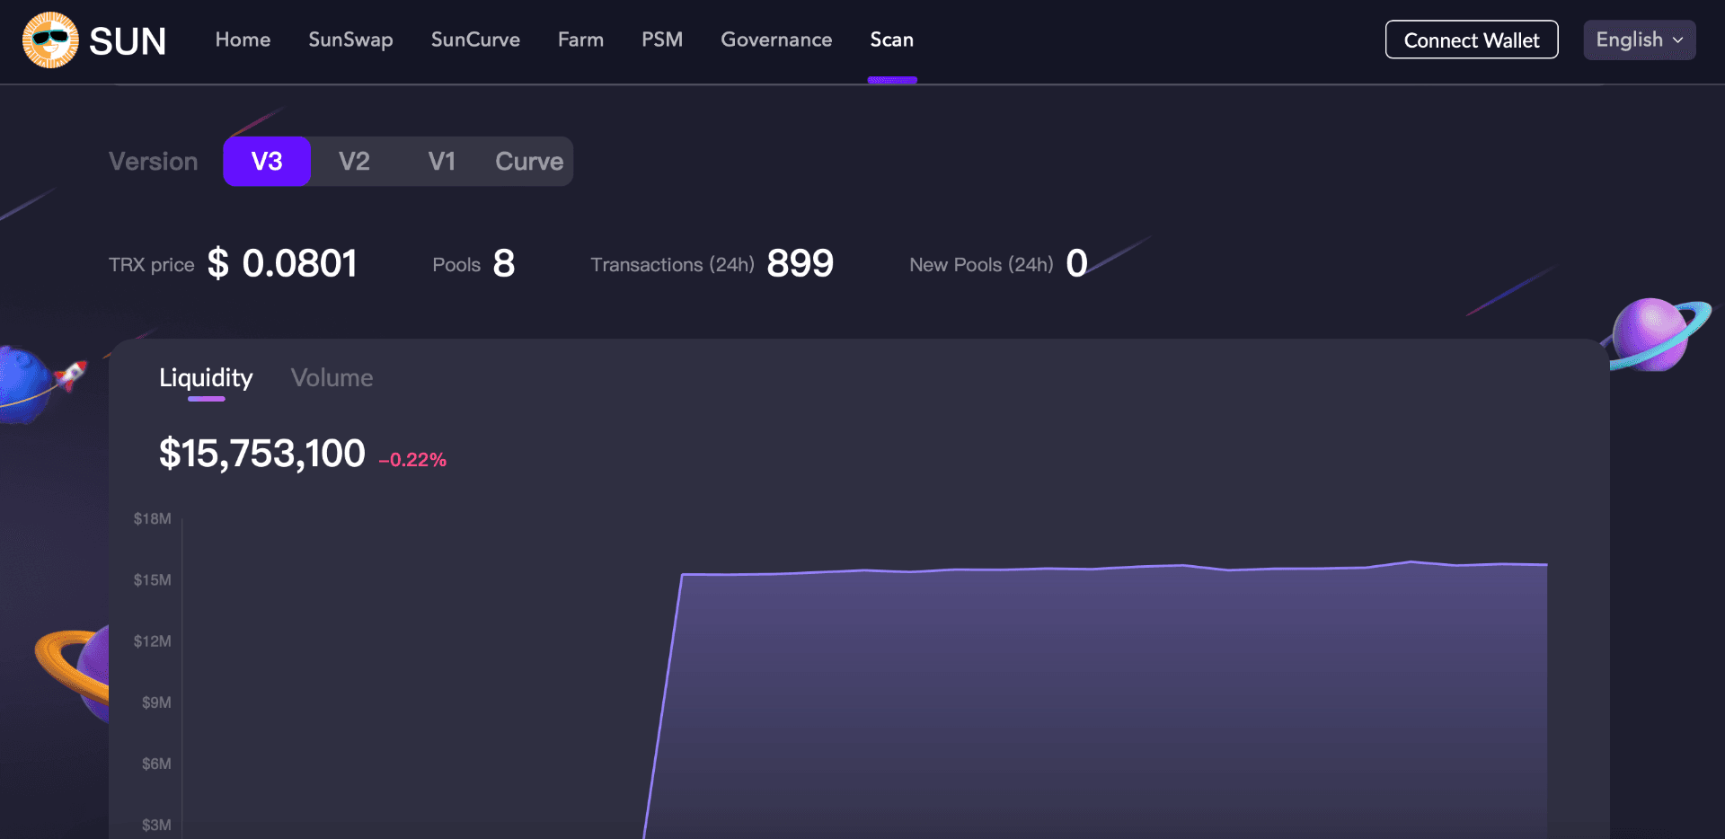Screen dimensions: 1725x839
Task: Select the V3 version toggle
Action: coord(267,162)
